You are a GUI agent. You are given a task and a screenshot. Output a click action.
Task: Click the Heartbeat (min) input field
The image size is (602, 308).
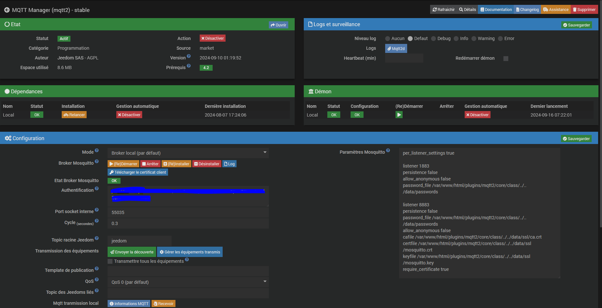(x=404, y=58)
